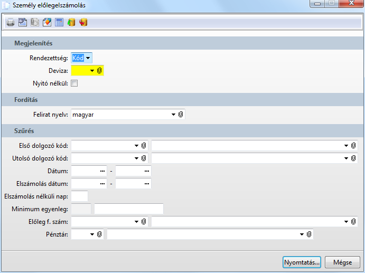Image resolution: width=365 pixels, height=273 pixels.
Task: Open date picker for Dátum start field
Action: [102, 171]
